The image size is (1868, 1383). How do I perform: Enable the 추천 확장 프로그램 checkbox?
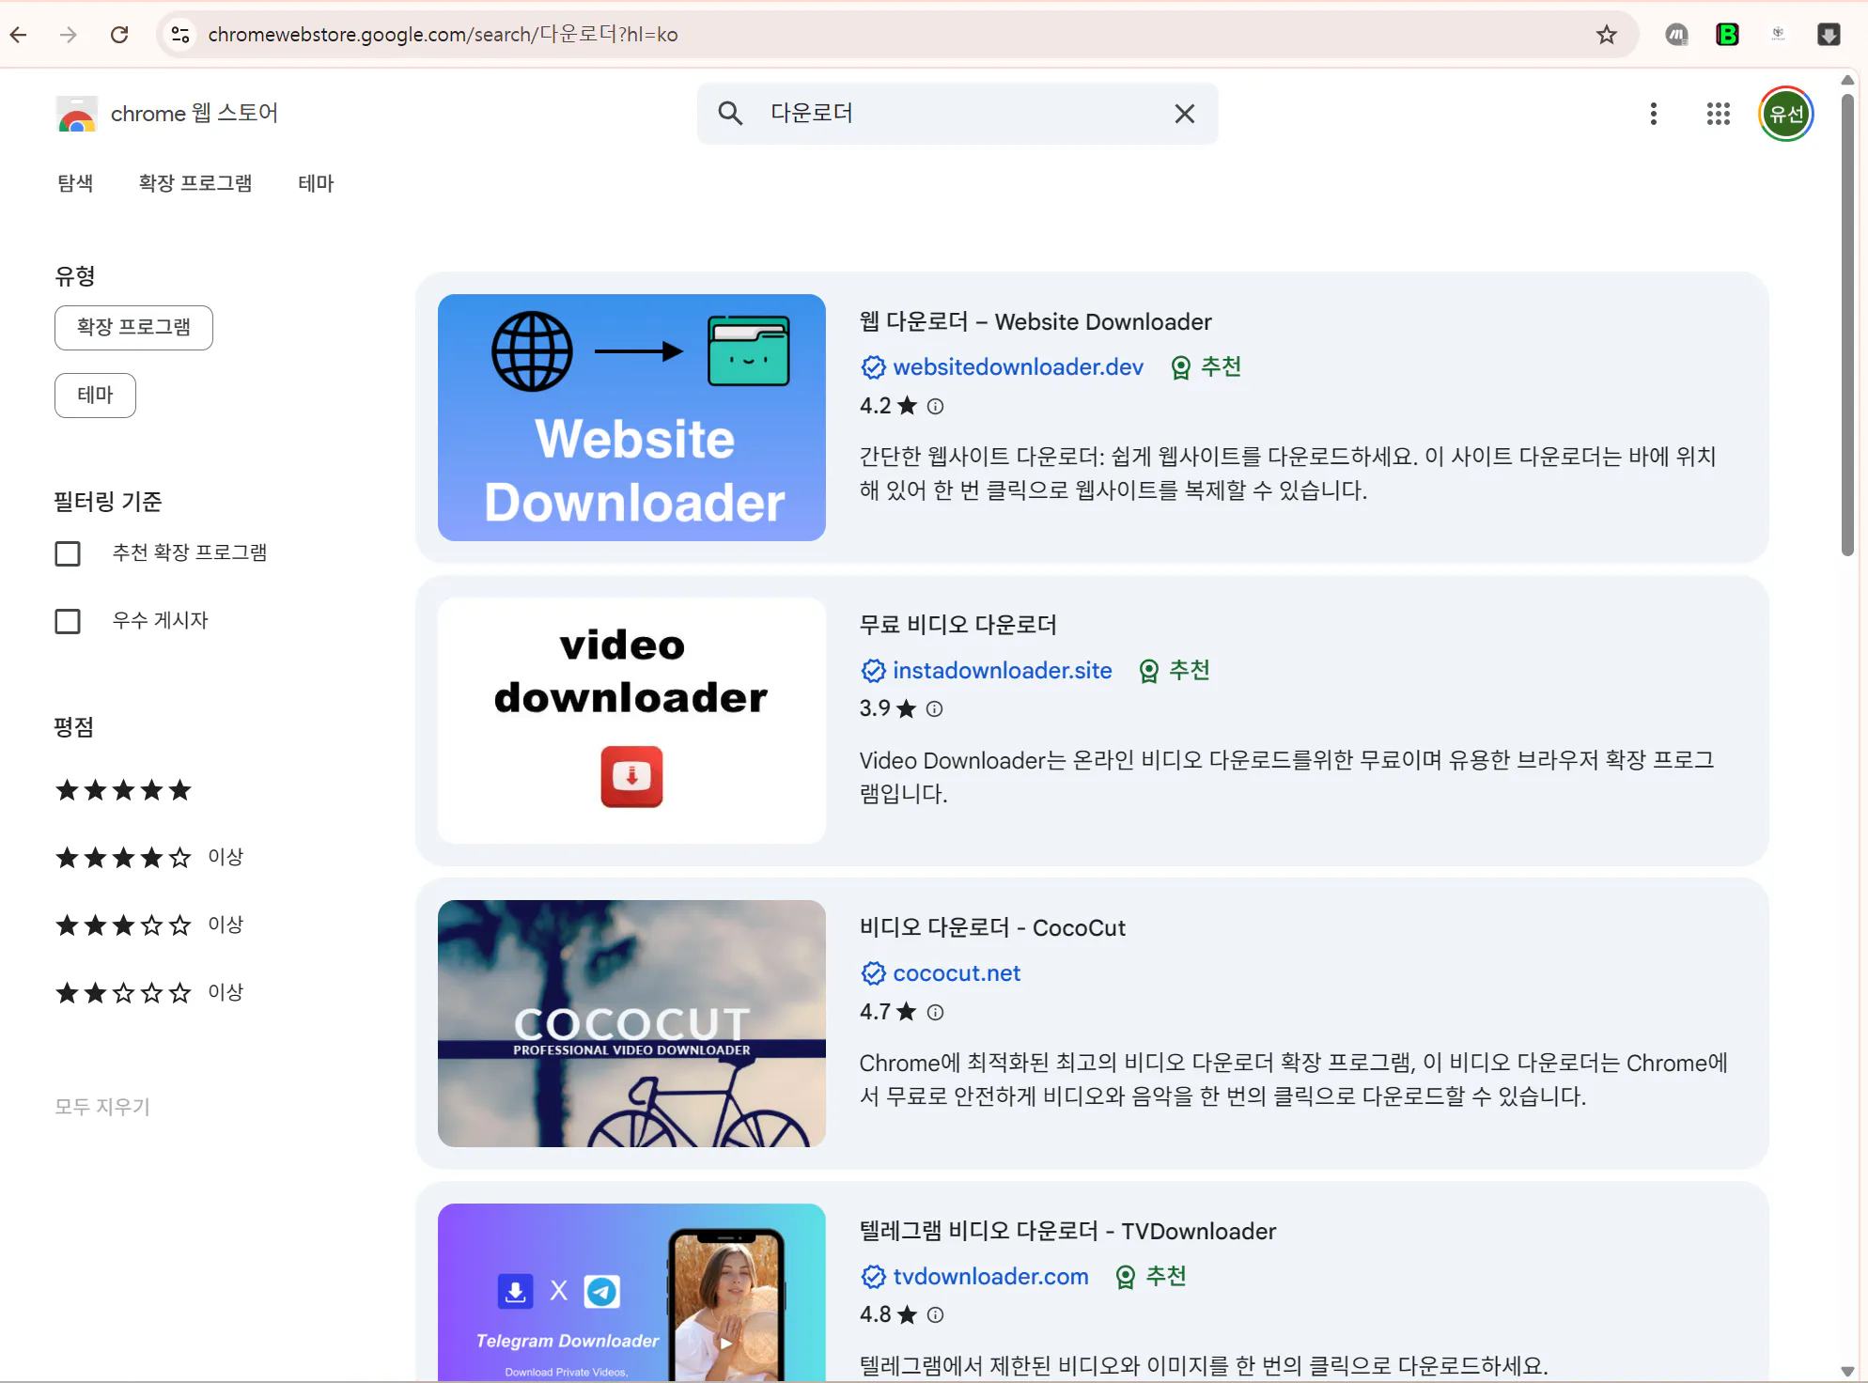tap(68, 553)
